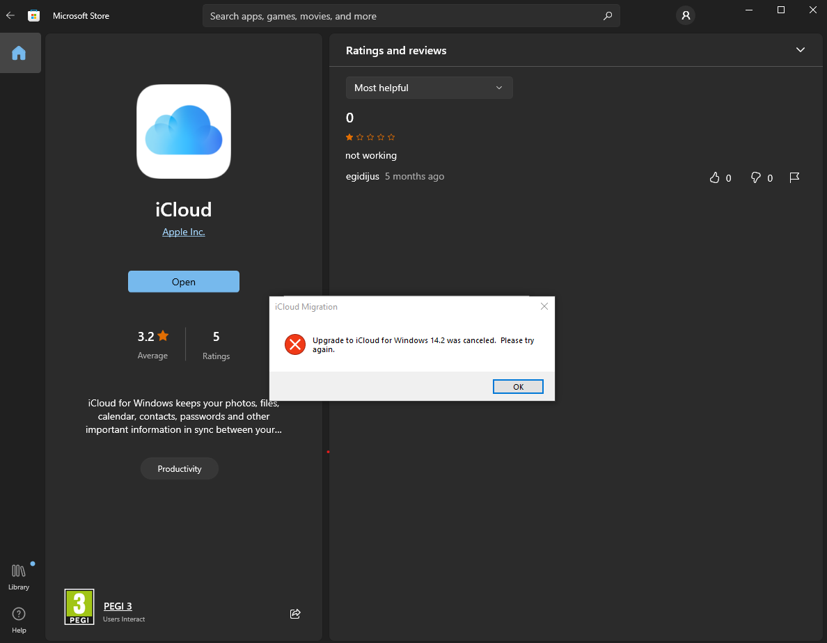Click Apple Inc. publisher link
The height and width of the screenshot is (643, 827).
(x=183, y=232)
